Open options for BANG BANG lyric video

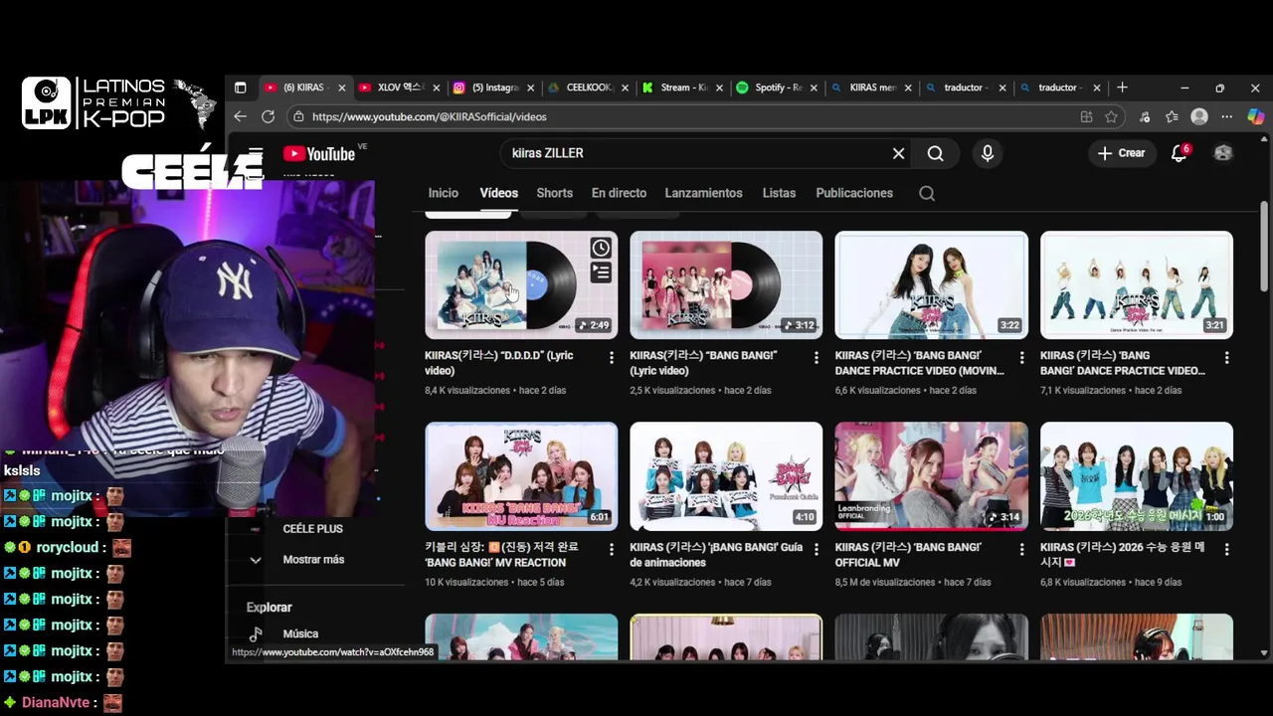[x=817, y=358]
